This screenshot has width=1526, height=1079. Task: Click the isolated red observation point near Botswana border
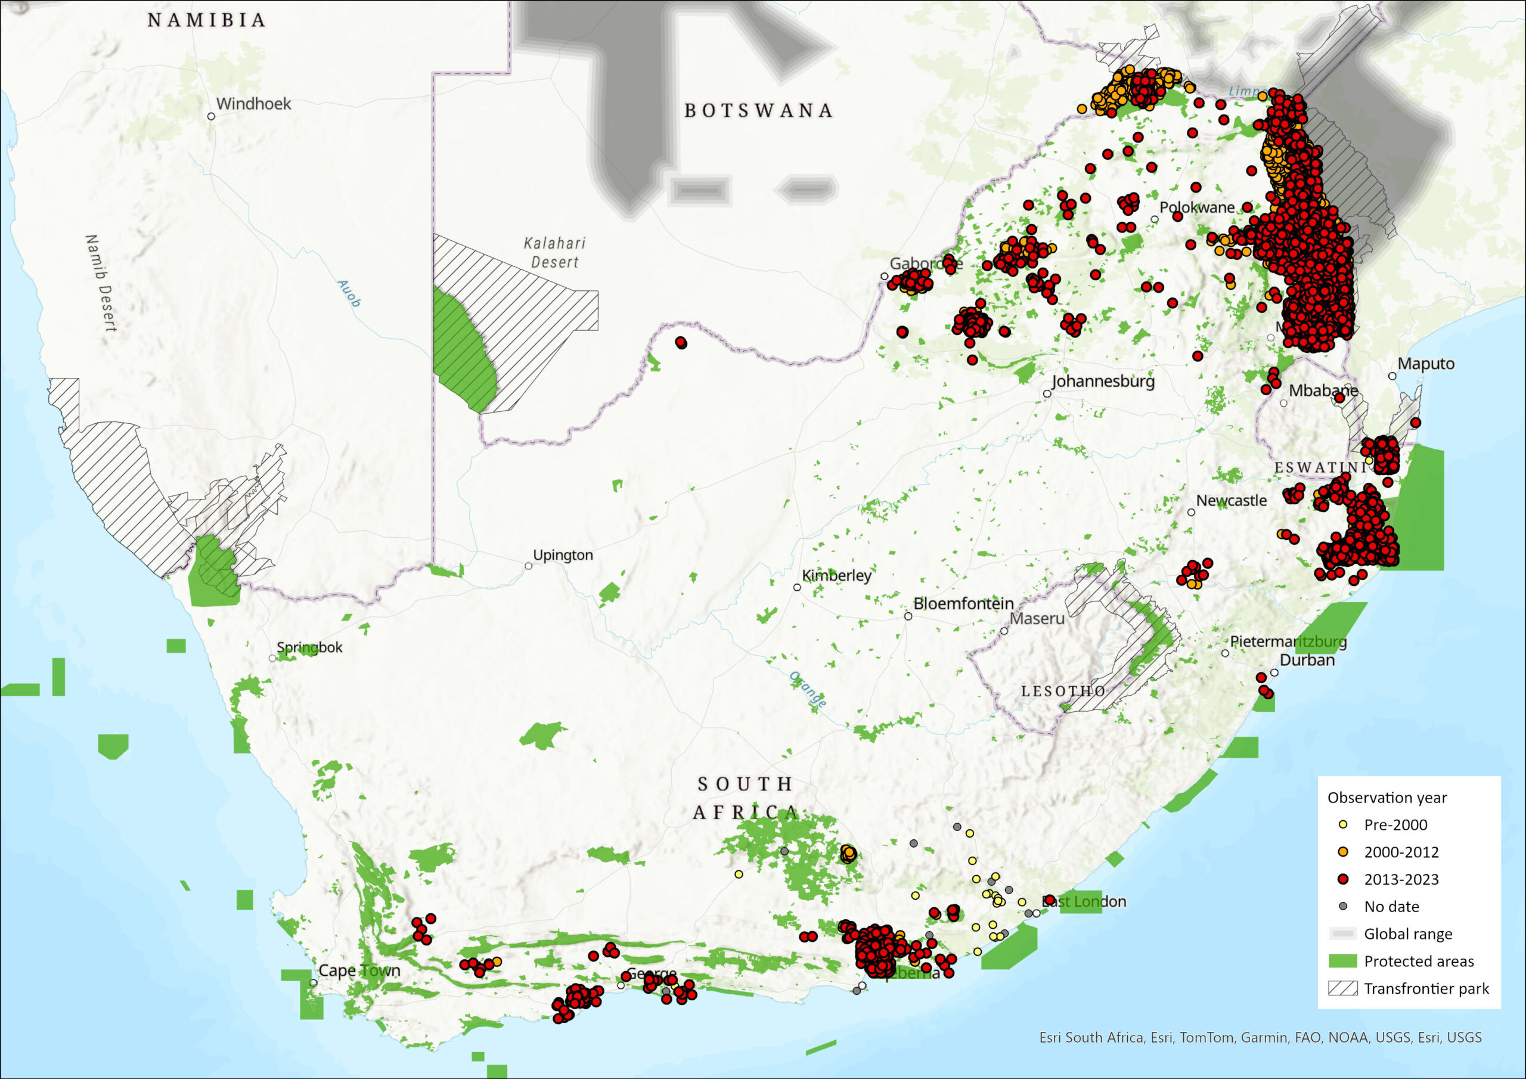pos(681,342)
